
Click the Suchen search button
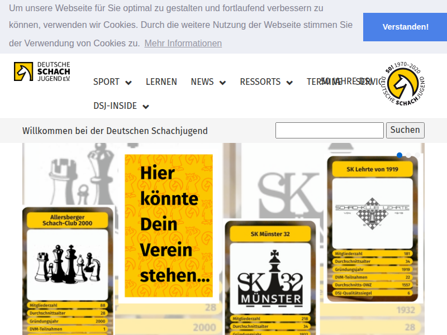(x=405, y=130)
